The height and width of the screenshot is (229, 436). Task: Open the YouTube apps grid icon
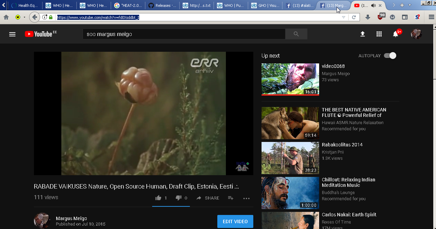tap(379, 34)
